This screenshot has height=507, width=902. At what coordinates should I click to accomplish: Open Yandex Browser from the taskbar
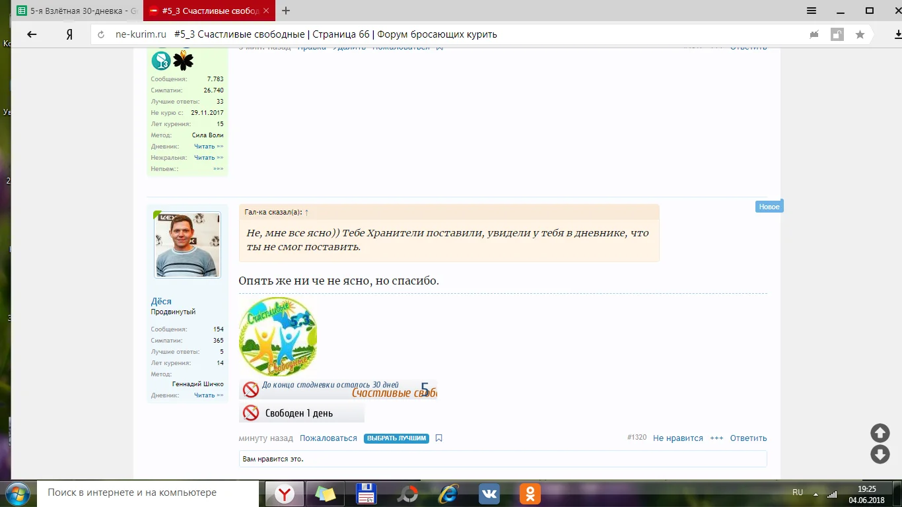click(285, 493)
